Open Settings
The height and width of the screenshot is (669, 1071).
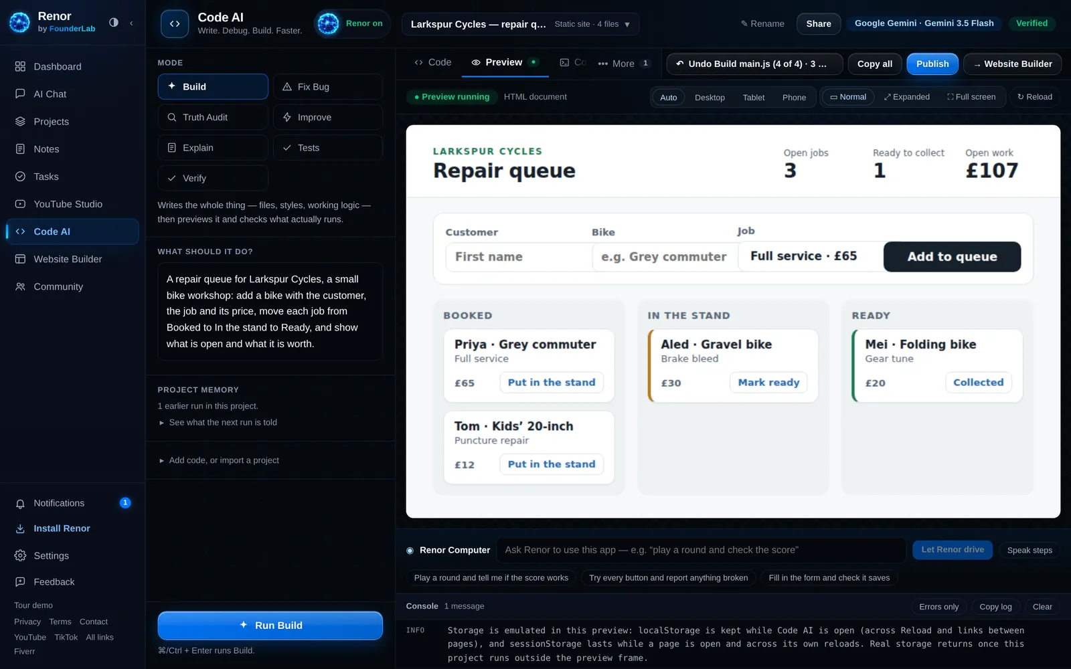pyautogui.click(x=72, y=556)
